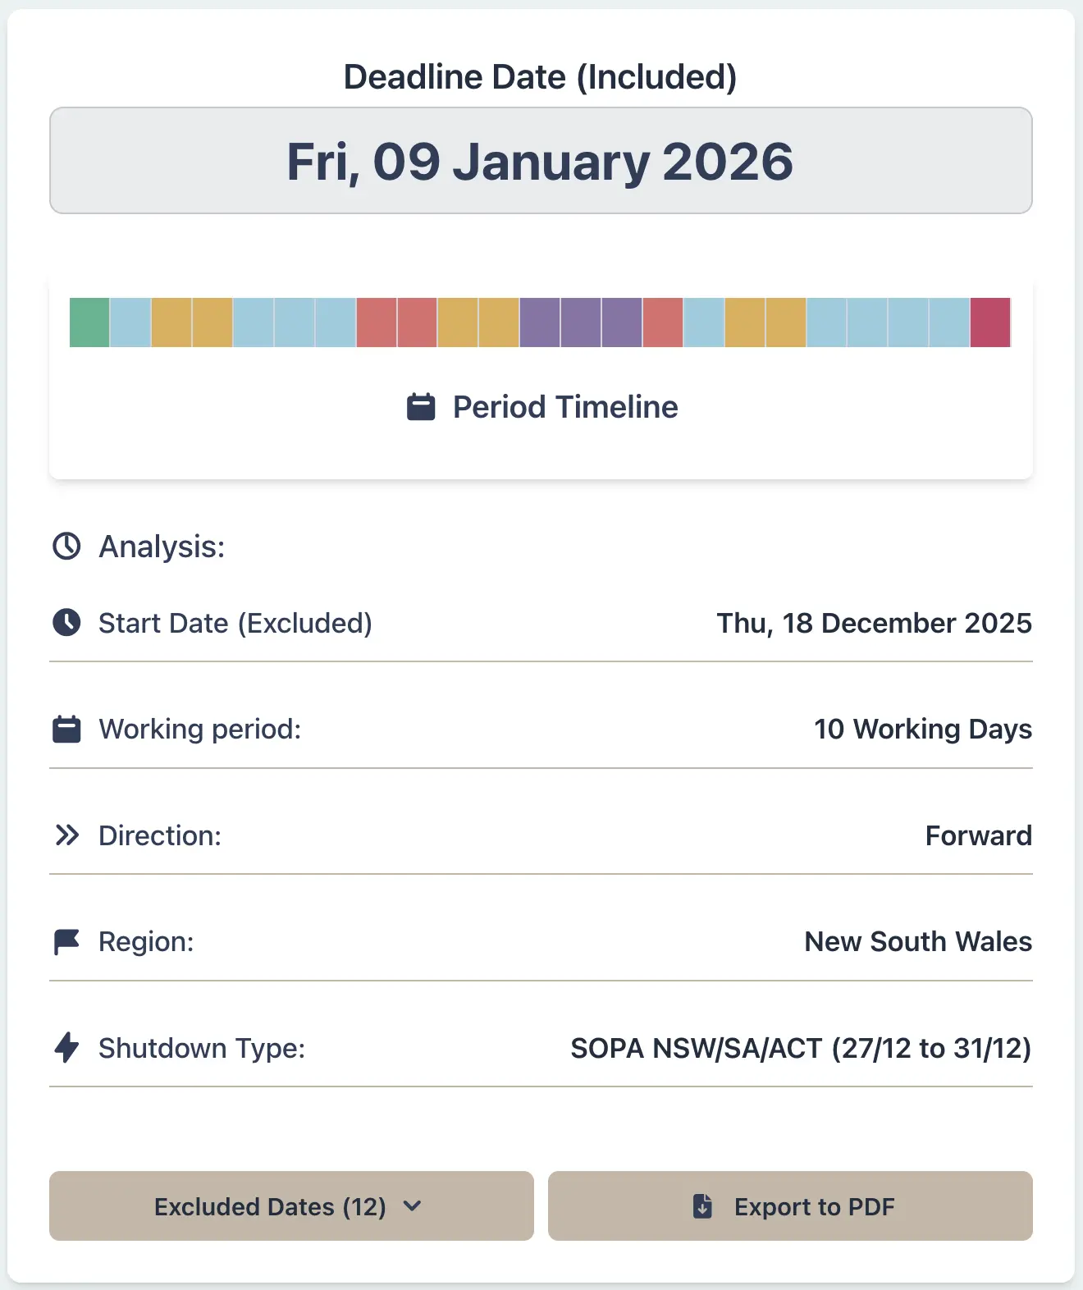Expand the Excluded Dates (12) list
The width and height of the screenshot is (1083, 1290).
(x=290, y=1206)
